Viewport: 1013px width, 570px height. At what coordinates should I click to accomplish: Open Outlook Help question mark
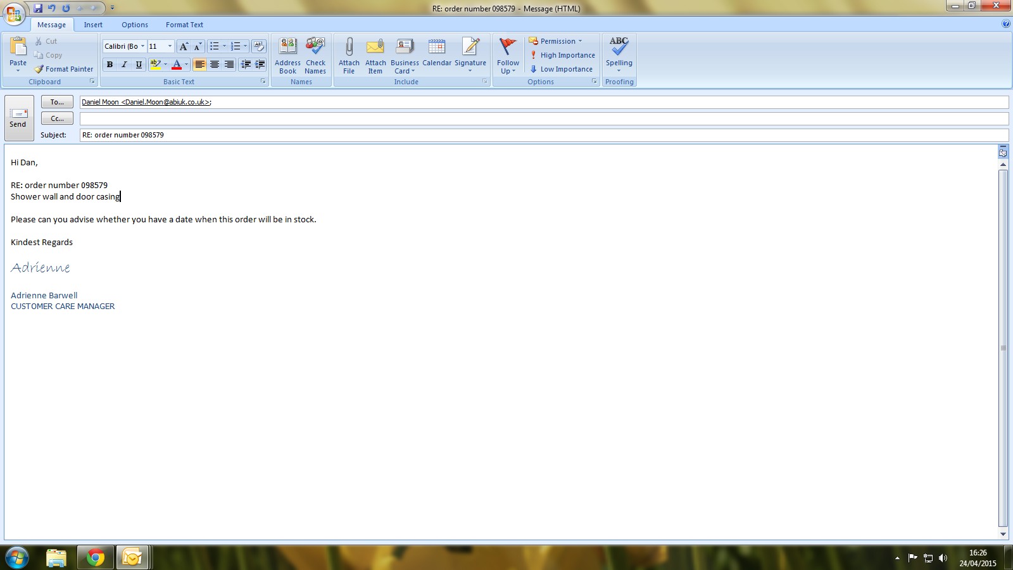tap(1006, 24)
